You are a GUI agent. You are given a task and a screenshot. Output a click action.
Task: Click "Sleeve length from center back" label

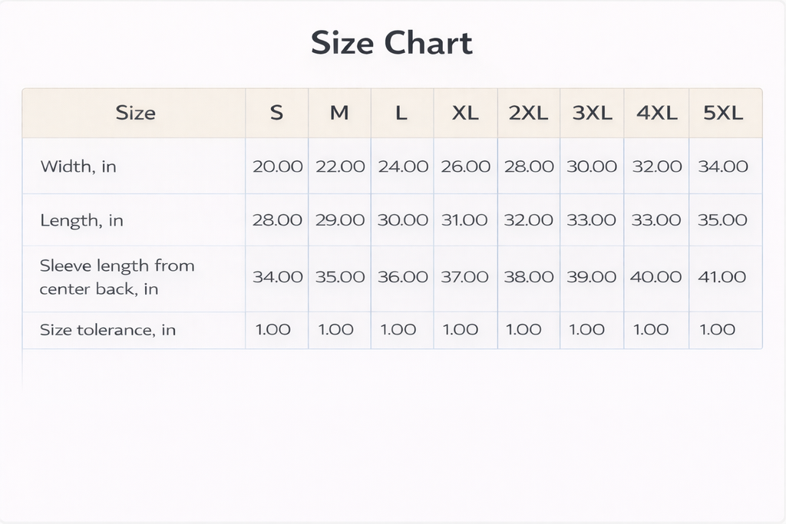click(117, 278)
